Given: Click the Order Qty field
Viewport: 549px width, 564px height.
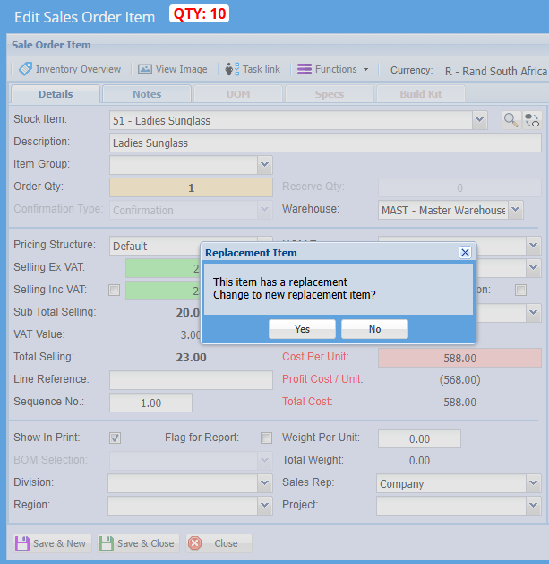Looking at the screenshot, I should coord(191,187).
